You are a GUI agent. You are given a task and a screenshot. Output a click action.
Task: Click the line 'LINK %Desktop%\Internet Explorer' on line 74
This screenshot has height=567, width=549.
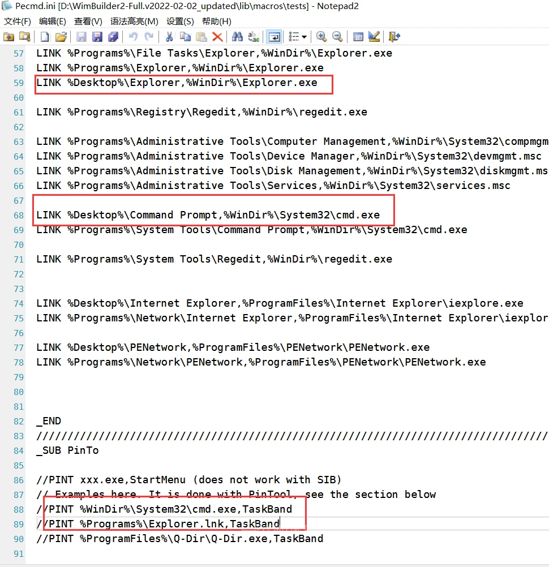pos(280,303)
